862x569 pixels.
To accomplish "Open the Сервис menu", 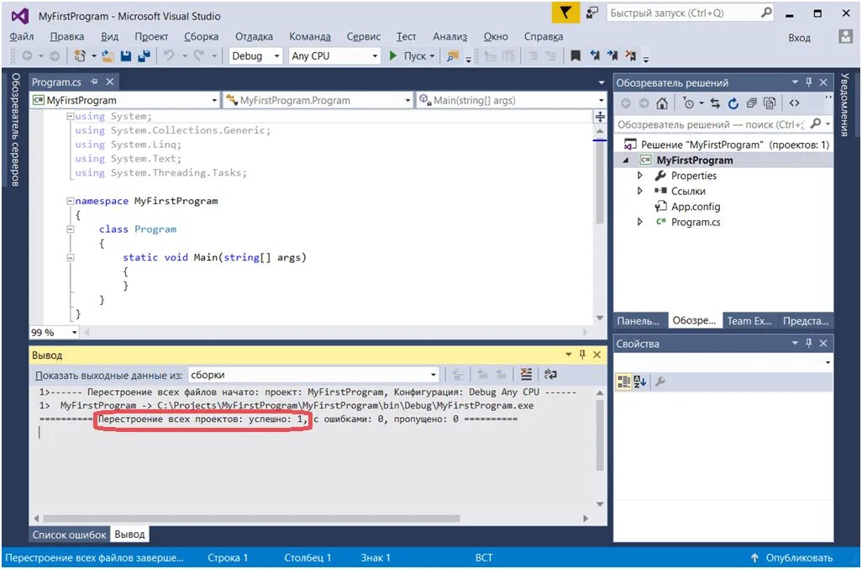I will [364, 36].
